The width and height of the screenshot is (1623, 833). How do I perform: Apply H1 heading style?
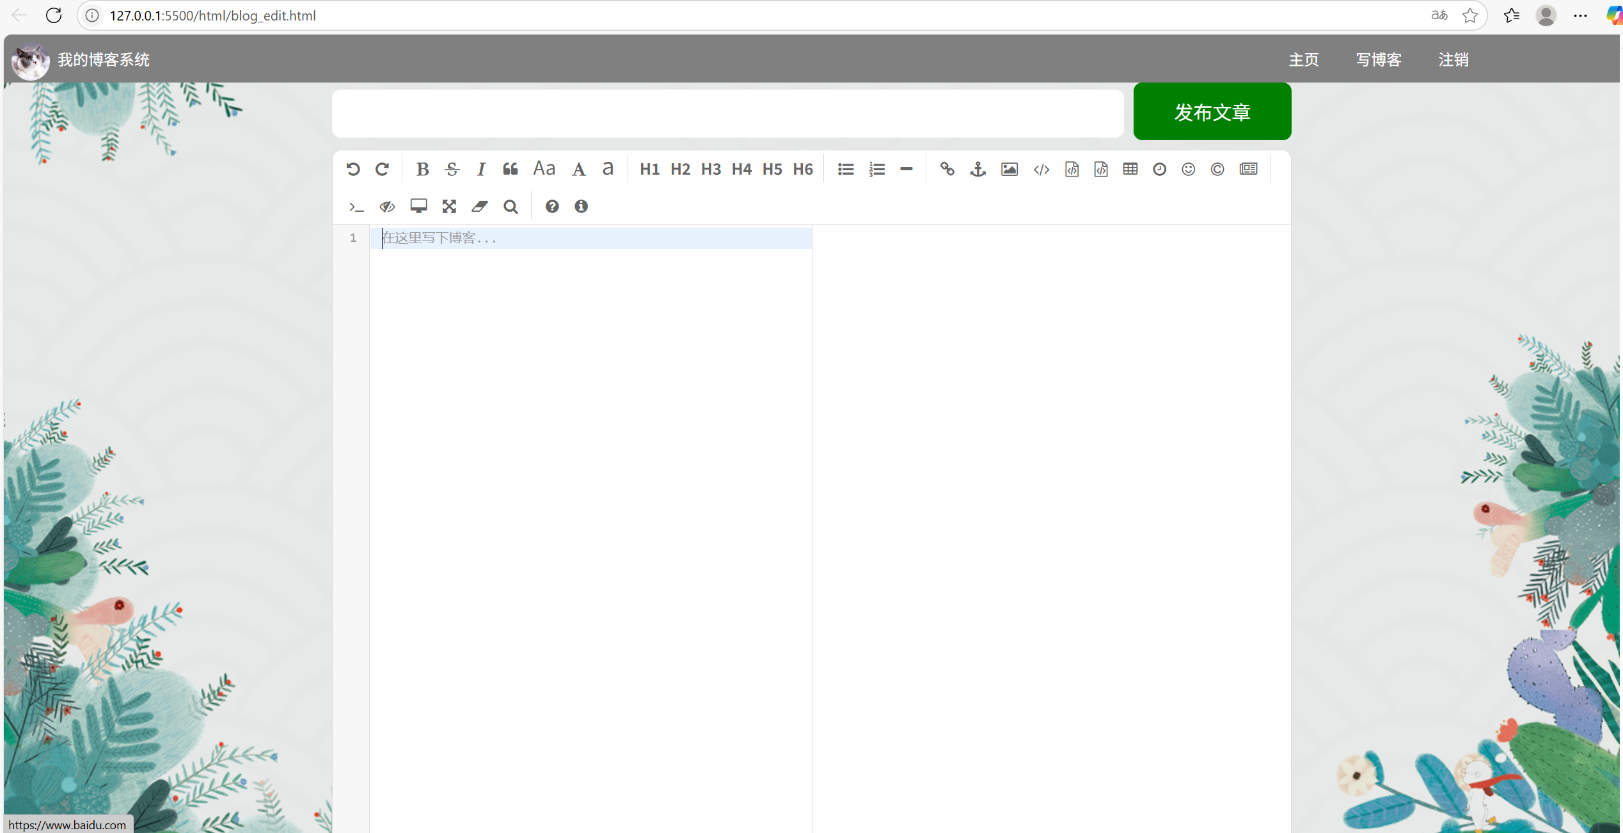coord(649,170)
